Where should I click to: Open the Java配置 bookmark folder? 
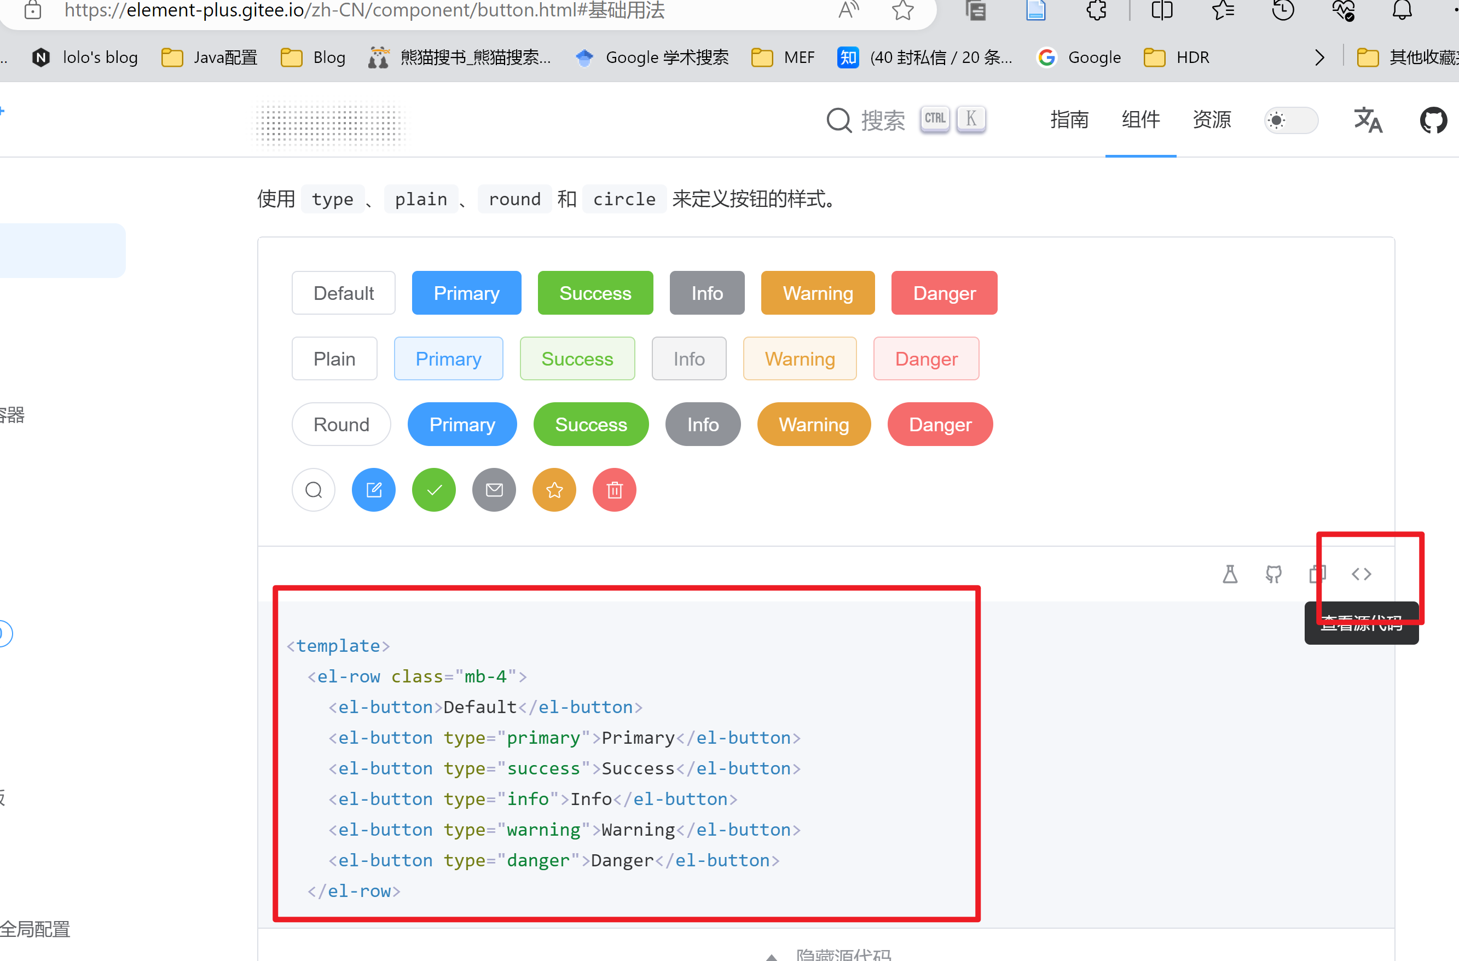pos(209,57)
